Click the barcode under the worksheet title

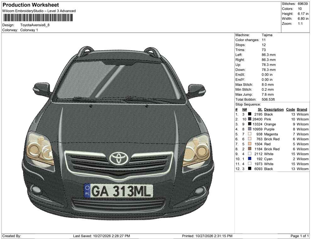point(38,18)
